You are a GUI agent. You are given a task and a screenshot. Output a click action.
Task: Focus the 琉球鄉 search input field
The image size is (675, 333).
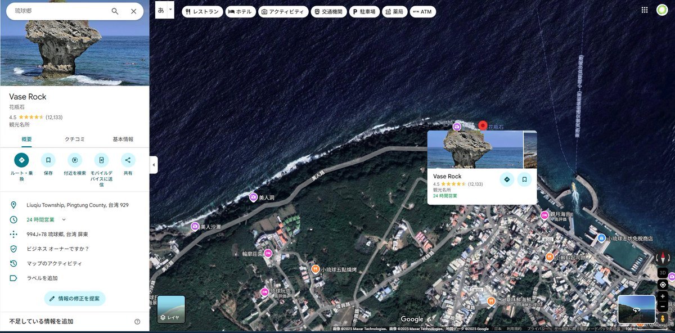click(59, 11)
